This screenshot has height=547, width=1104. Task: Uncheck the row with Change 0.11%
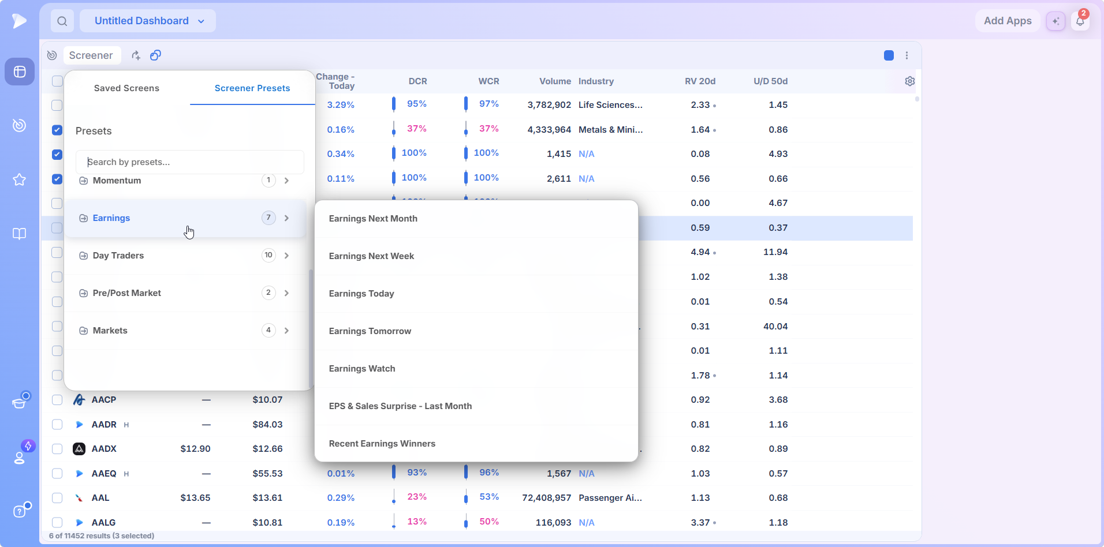57,179
